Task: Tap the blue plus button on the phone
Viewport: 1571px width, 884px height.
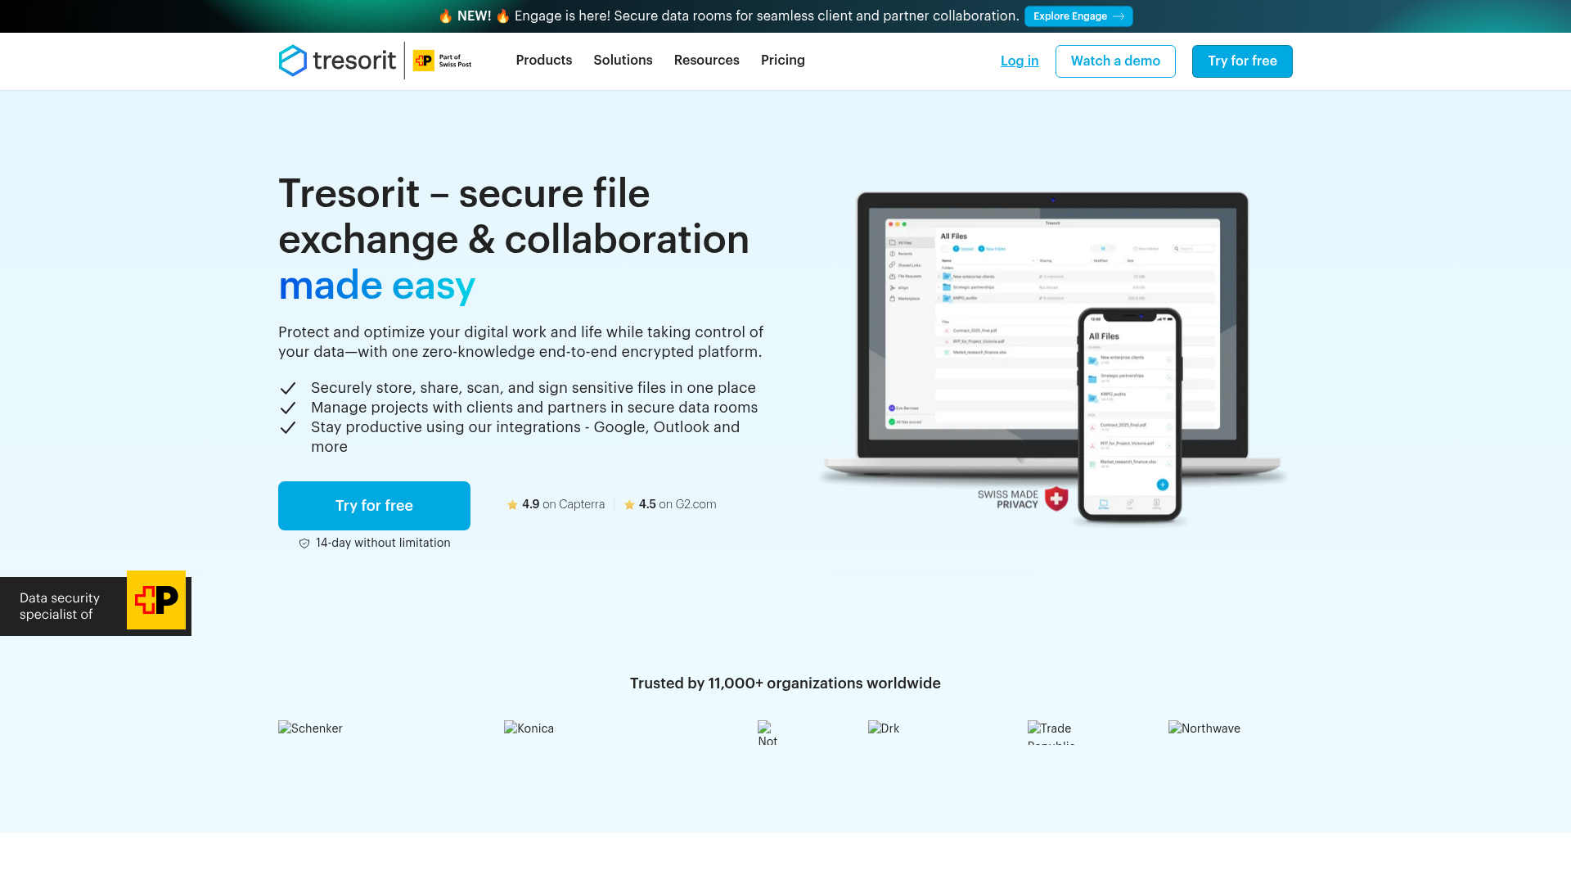Action: (x=1163, y=485)
